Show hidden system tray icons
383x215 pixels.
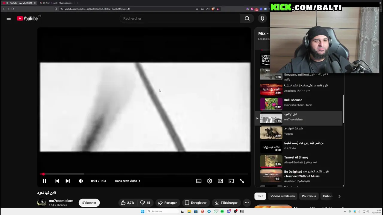[x=345, y=211]
